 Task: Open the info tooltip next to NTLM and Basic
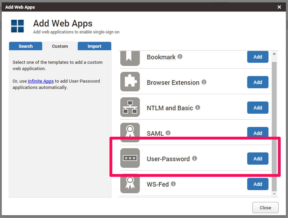tap(198, 107)
